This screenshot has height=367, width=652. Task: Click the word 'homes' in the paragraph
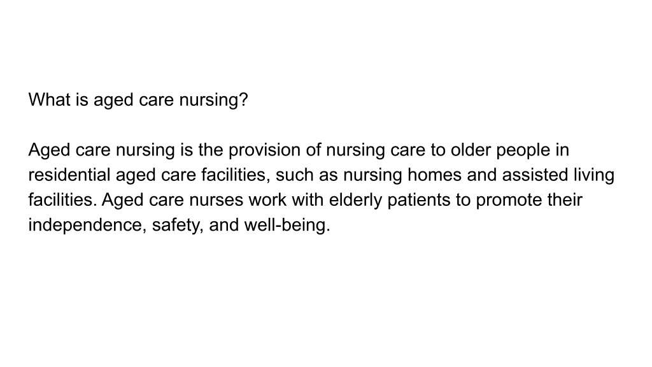click(x=434, y=175)
